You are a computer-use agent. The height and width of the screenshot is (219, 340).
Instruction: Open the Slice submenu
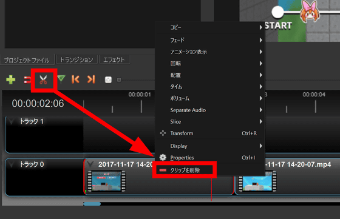click(x=209, y=122)
